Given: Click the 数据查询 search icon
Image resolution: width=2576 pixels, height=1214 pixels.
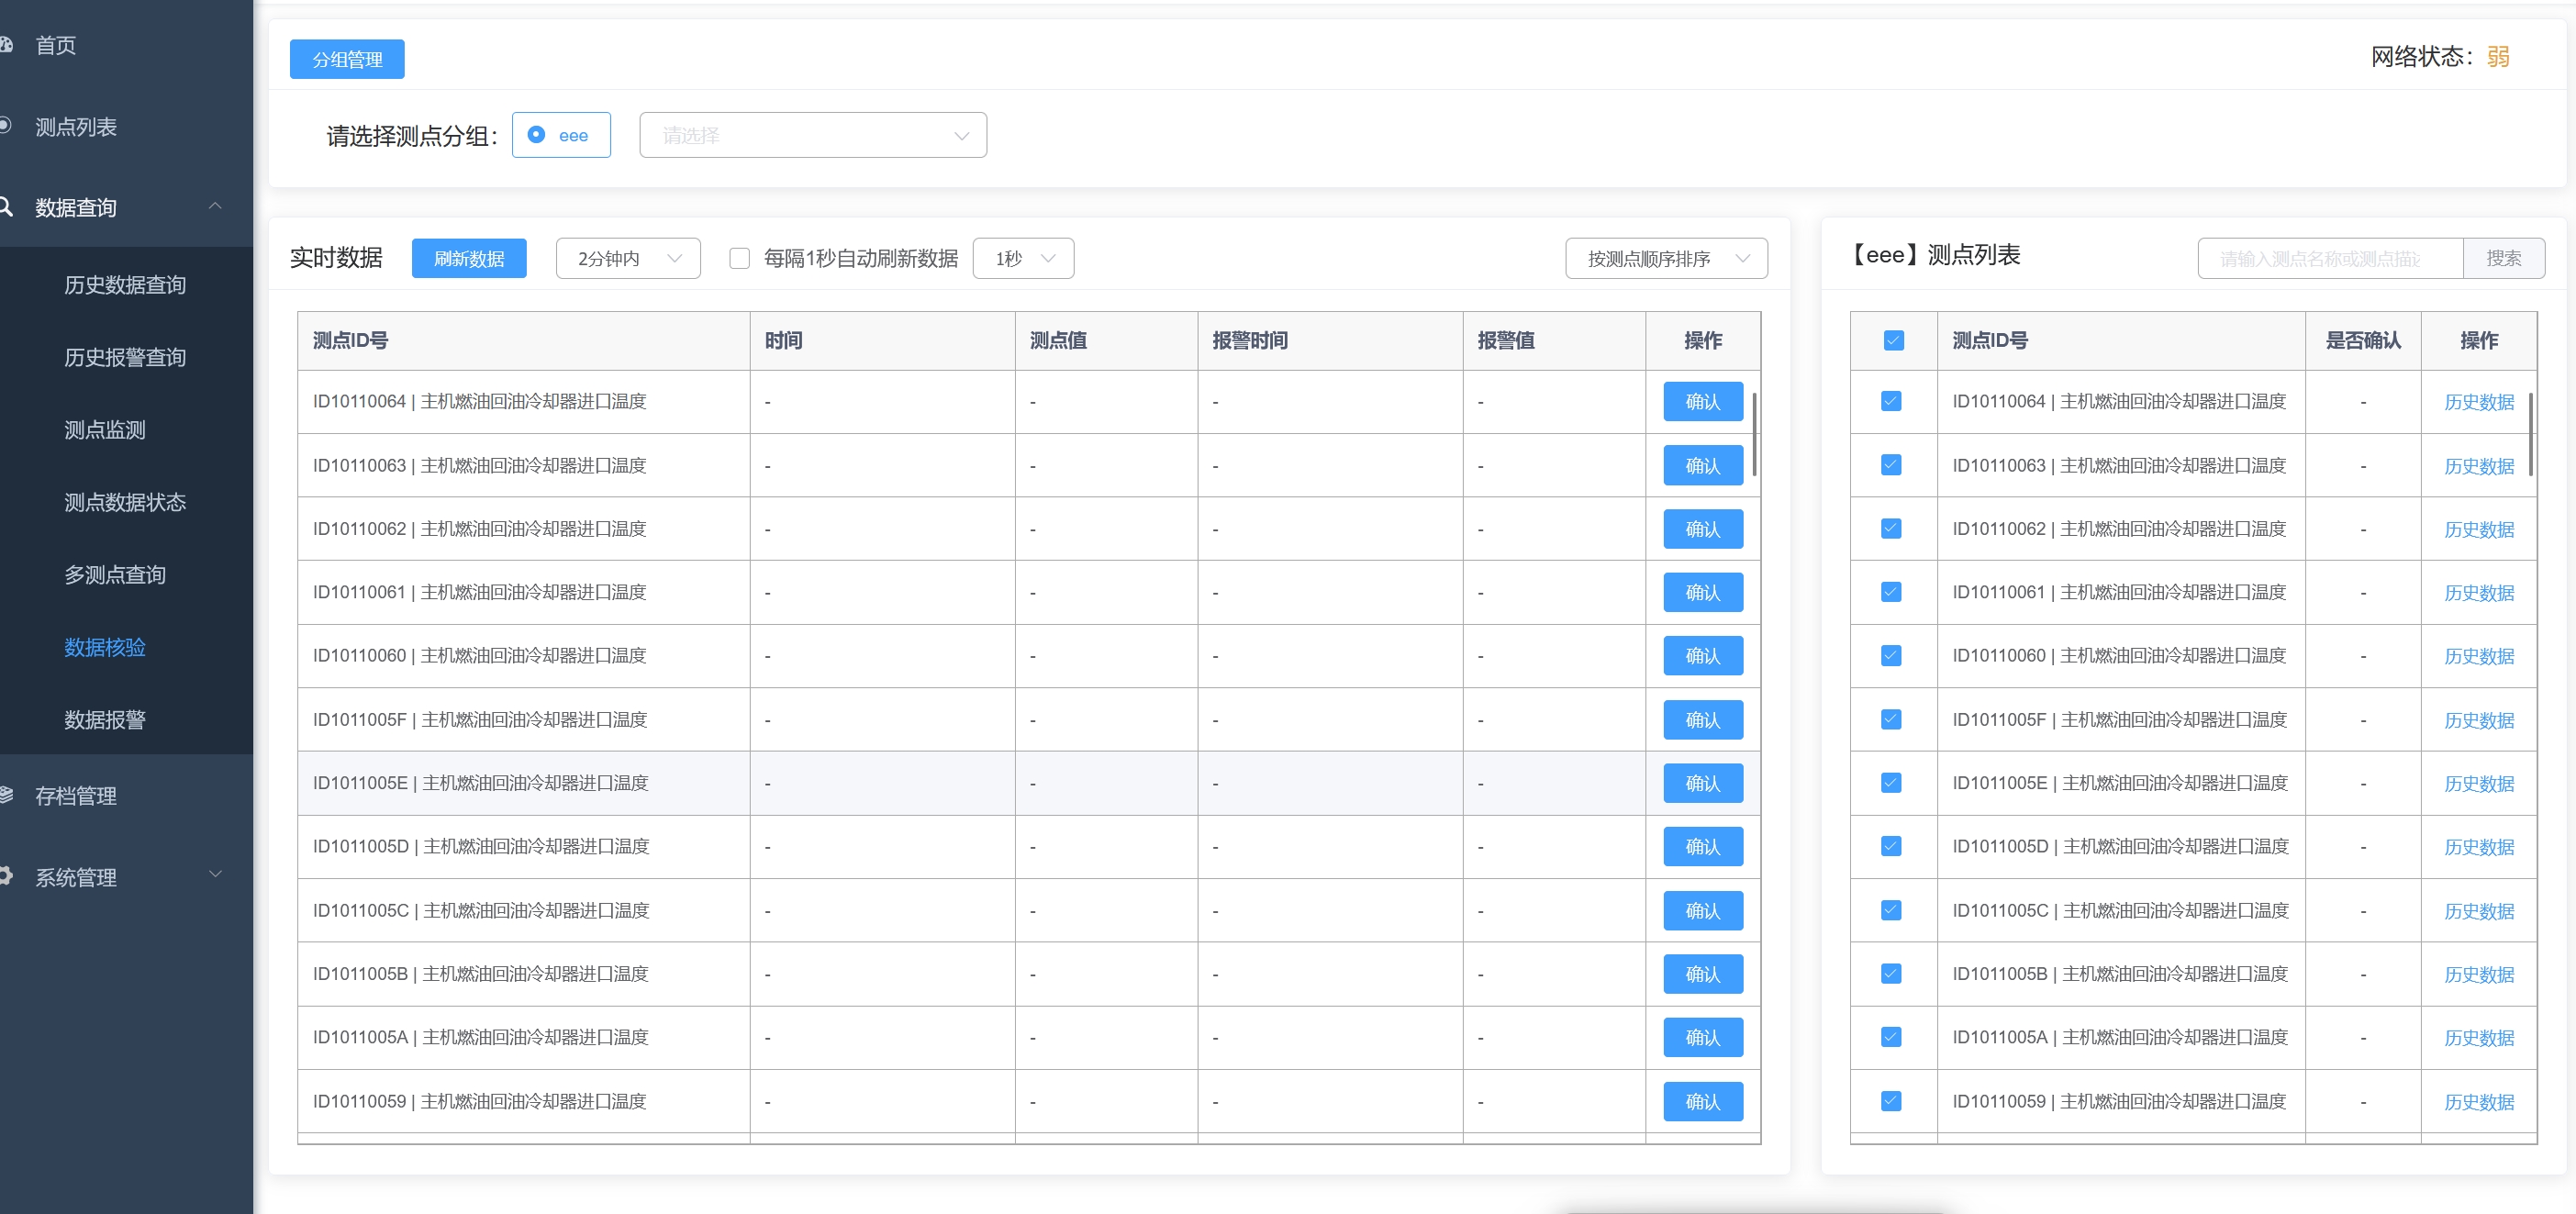Looking at the screenshot, I should (5, 207).
